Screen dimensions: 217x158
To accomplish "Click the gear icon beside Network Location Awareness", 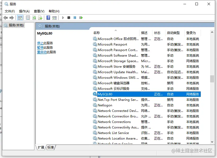I will (x=95, y=138).
